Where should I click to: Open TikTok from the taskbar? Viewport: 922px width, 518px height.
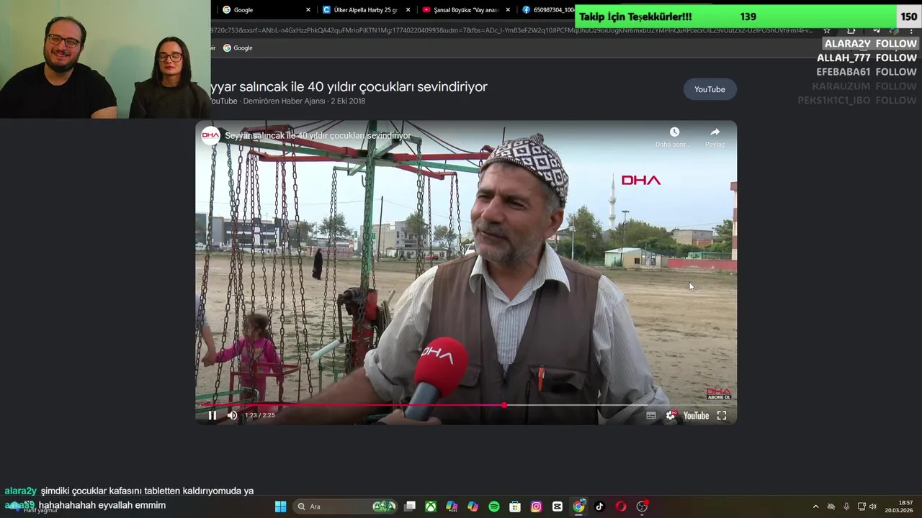coord(599,506)
